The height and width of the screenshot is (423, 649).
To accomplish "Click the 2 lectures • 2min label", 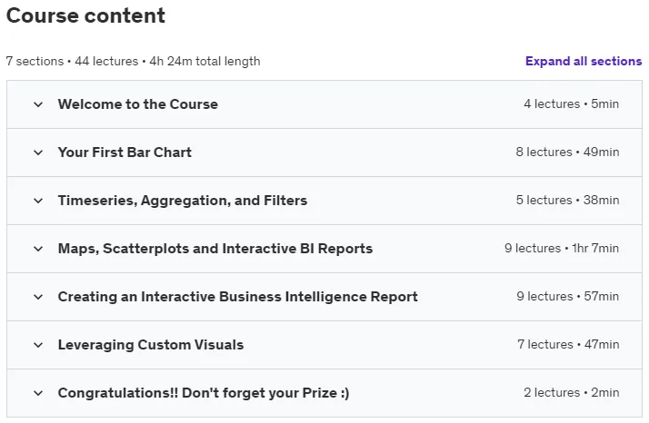I will coord(572,392).
